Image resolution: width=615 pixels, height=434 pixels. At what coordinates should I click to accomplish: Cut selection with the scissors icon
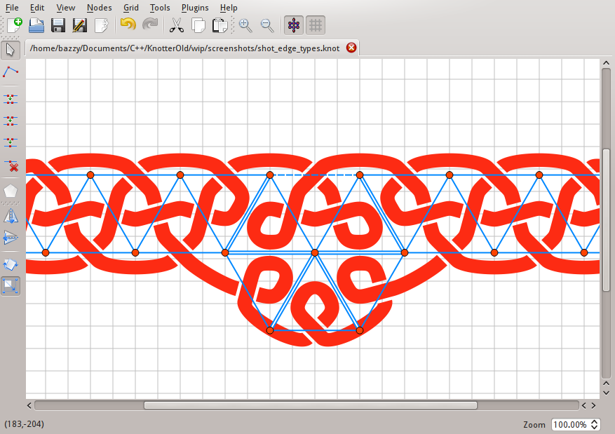[177, 25]
